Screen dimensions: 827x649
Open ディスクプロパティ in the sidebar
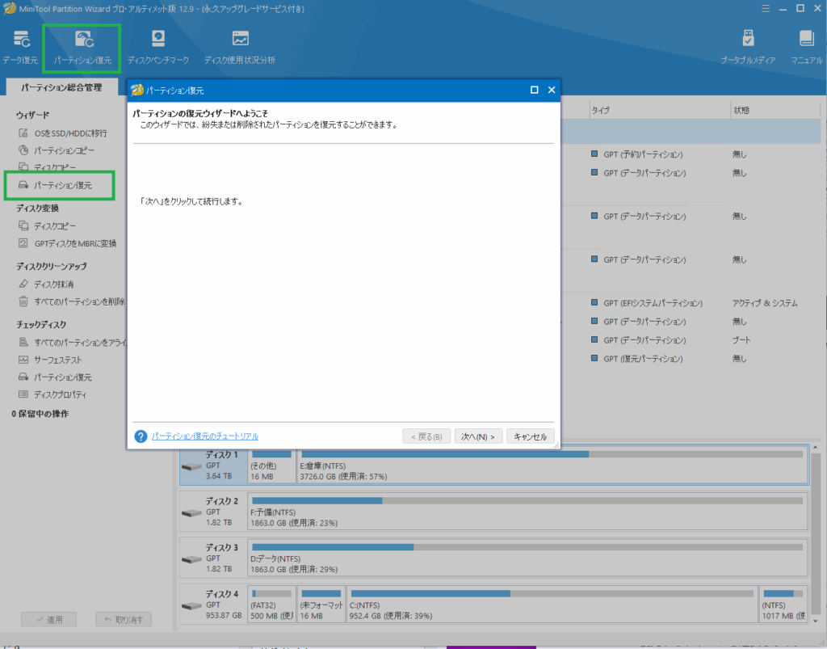click(60, 395)
